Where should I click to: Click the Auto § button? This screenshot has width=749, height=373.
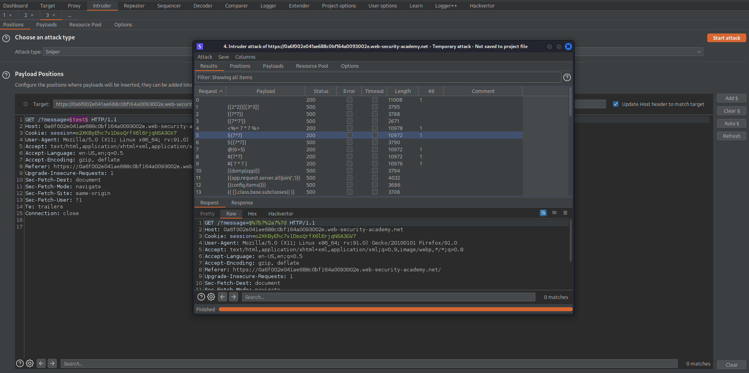coord(731,124)
